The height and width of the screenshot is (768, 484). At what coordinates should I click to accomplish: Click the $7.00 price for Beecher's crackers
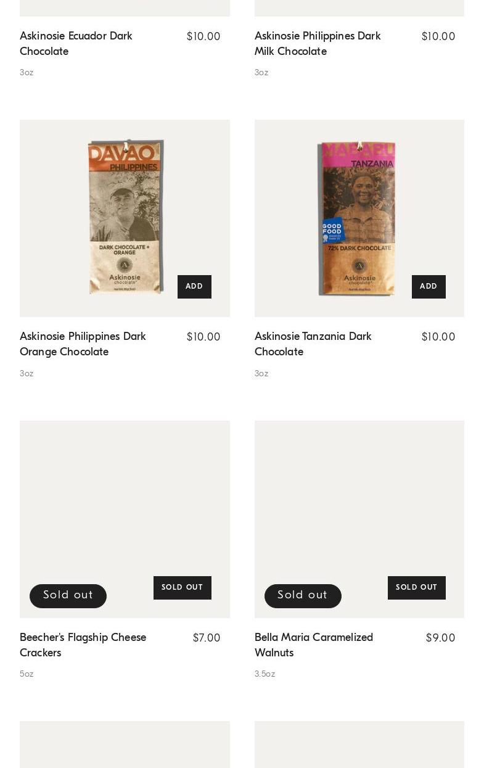(x=207, y=638)
